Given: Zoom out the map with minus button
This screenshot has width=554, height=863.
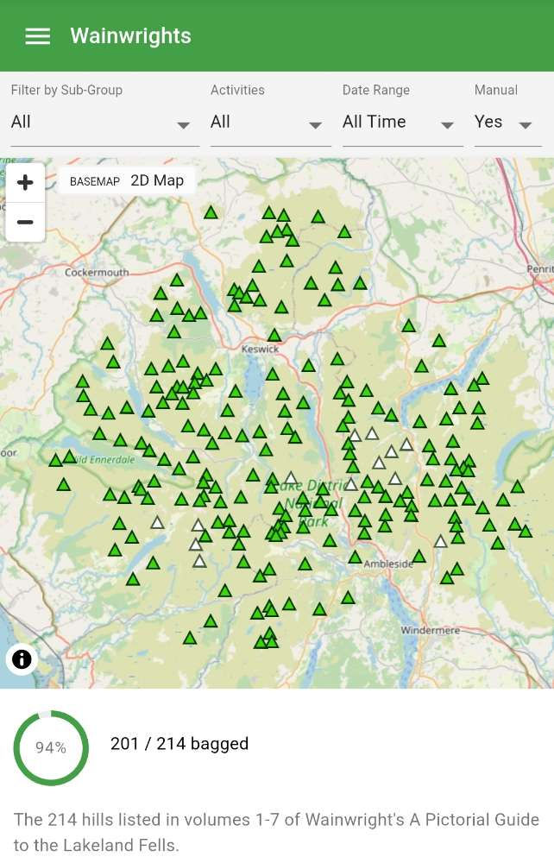Looking at the screenshot, I should tap(25, 223).
